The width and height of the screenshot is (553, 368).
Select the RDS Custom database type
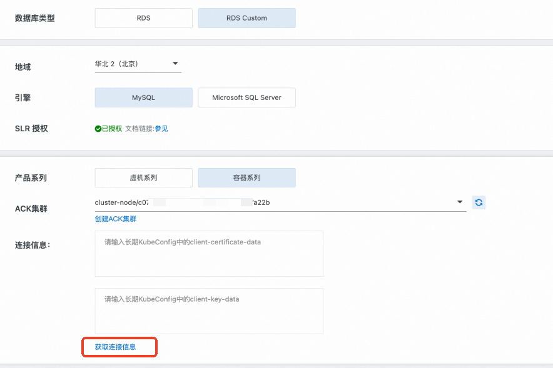(246, 18)
